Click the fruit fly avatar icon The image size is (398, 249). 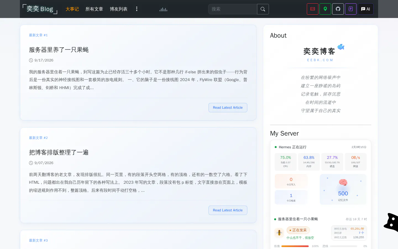[279, 233]
